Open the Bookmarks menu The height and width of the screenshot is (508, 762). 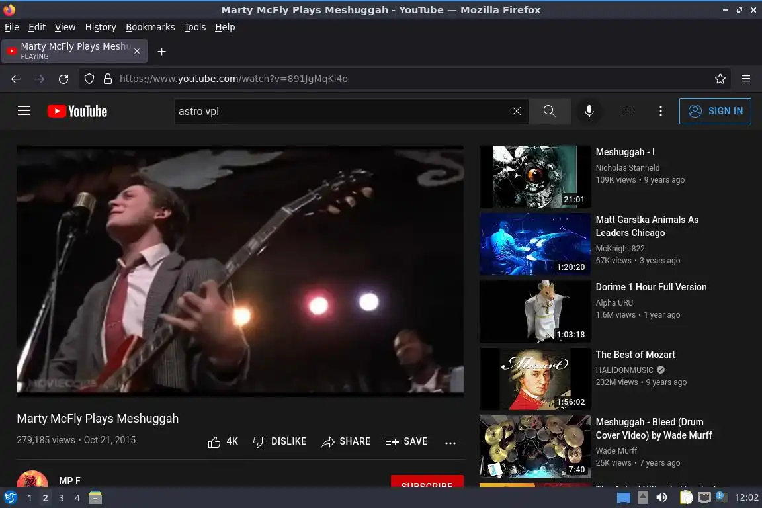[x=150, y=27]
